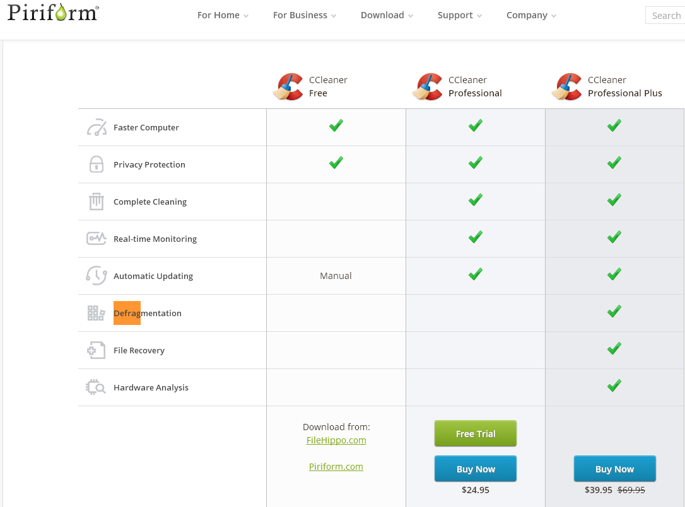This screenshot has width=685, height=507.
Task: Click the Privacy Protection checkmark under Free
Action: point(336,162)
